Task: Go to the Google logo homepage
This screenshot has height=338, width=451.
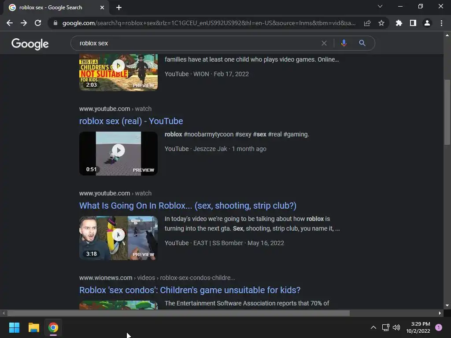Action: click(x=30, y=44)
